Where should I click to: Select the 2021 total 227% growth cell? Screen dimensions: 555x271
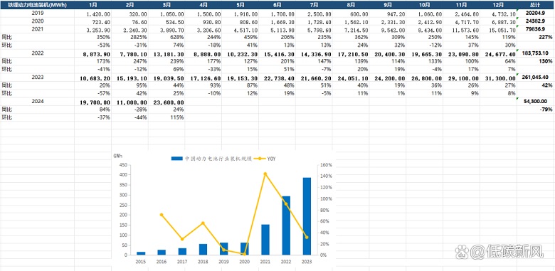[536, 37]
